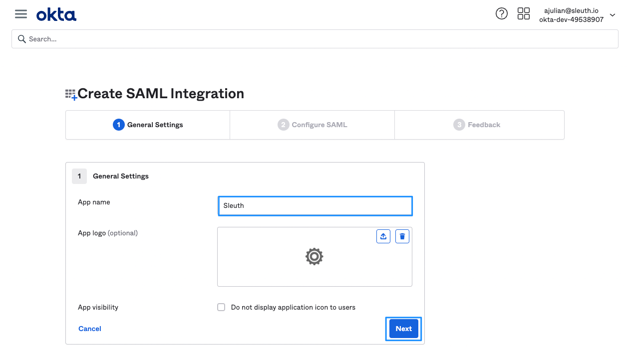This screenshot has height=352, width=630.
Task: Focus the App name field containing Sleuth
Action: coord(315,205)
